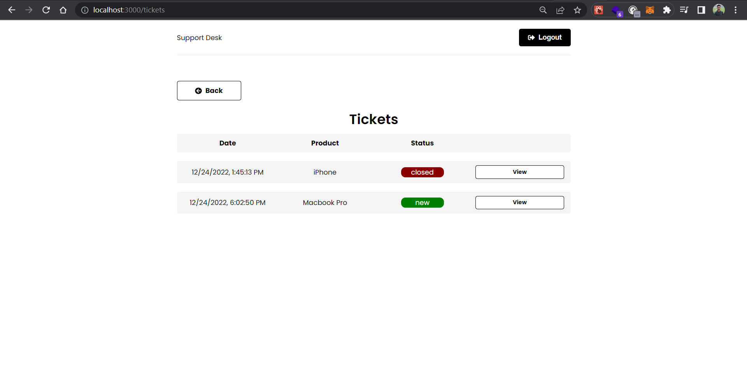Open the grey circular extension icon
The width and height of the screenshot is (747, 378).
(634, 10)
